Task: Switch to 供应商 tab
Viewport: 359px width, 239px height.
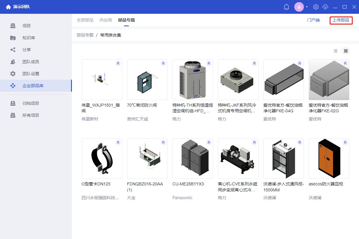Action: coord(106,20)
